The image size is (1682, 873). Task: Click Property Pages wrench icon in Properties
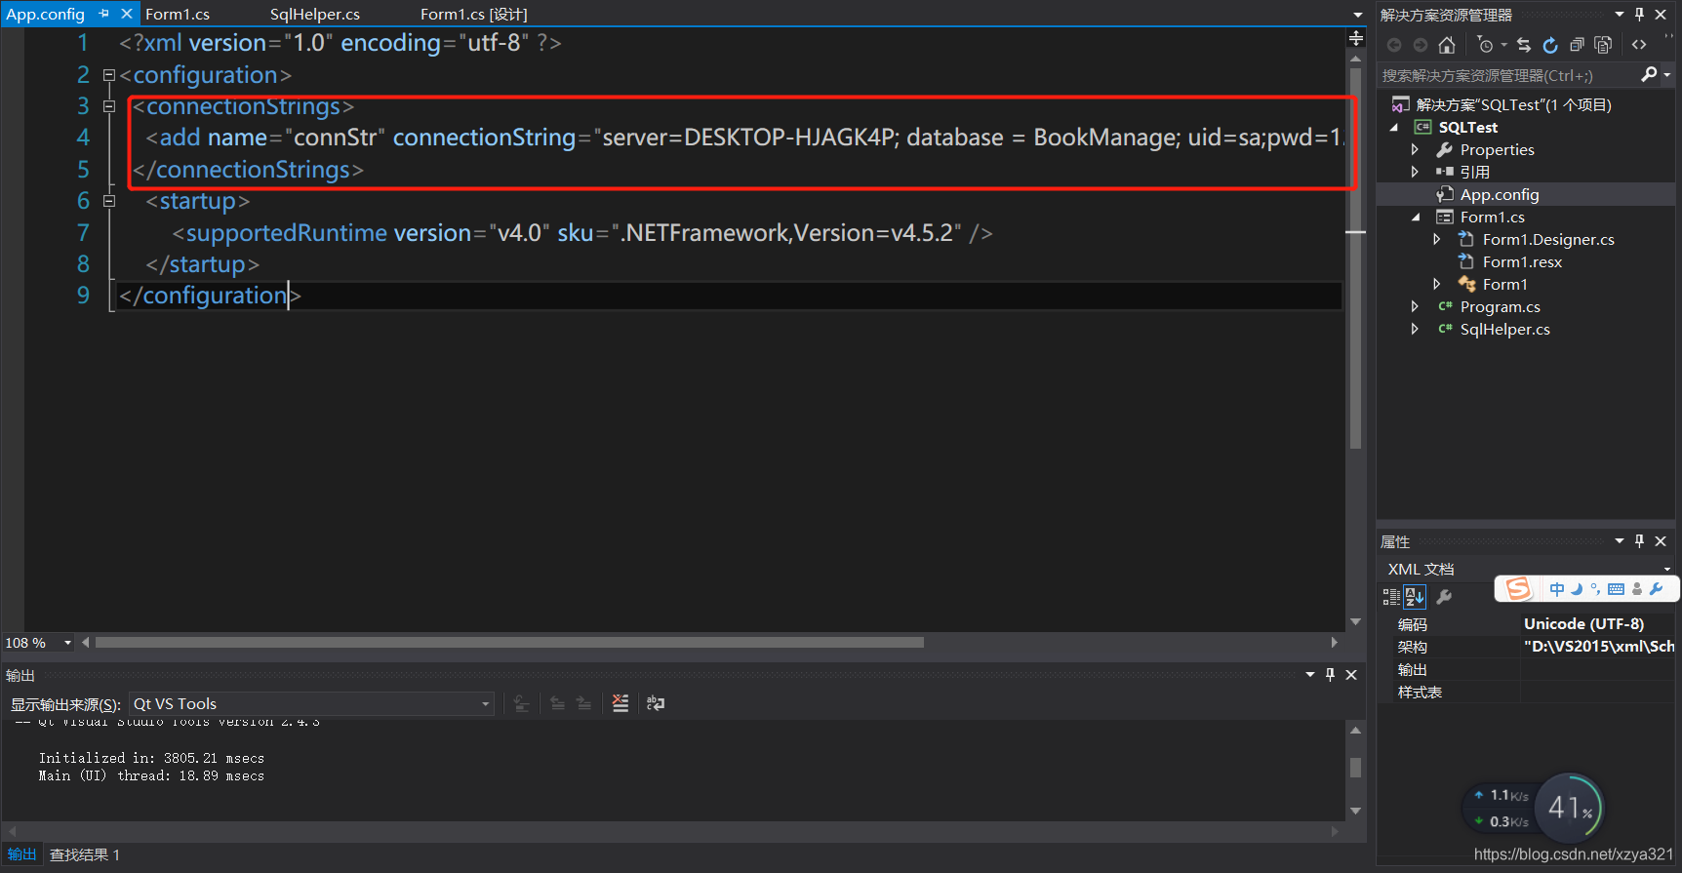click(x=1445, y=597)
